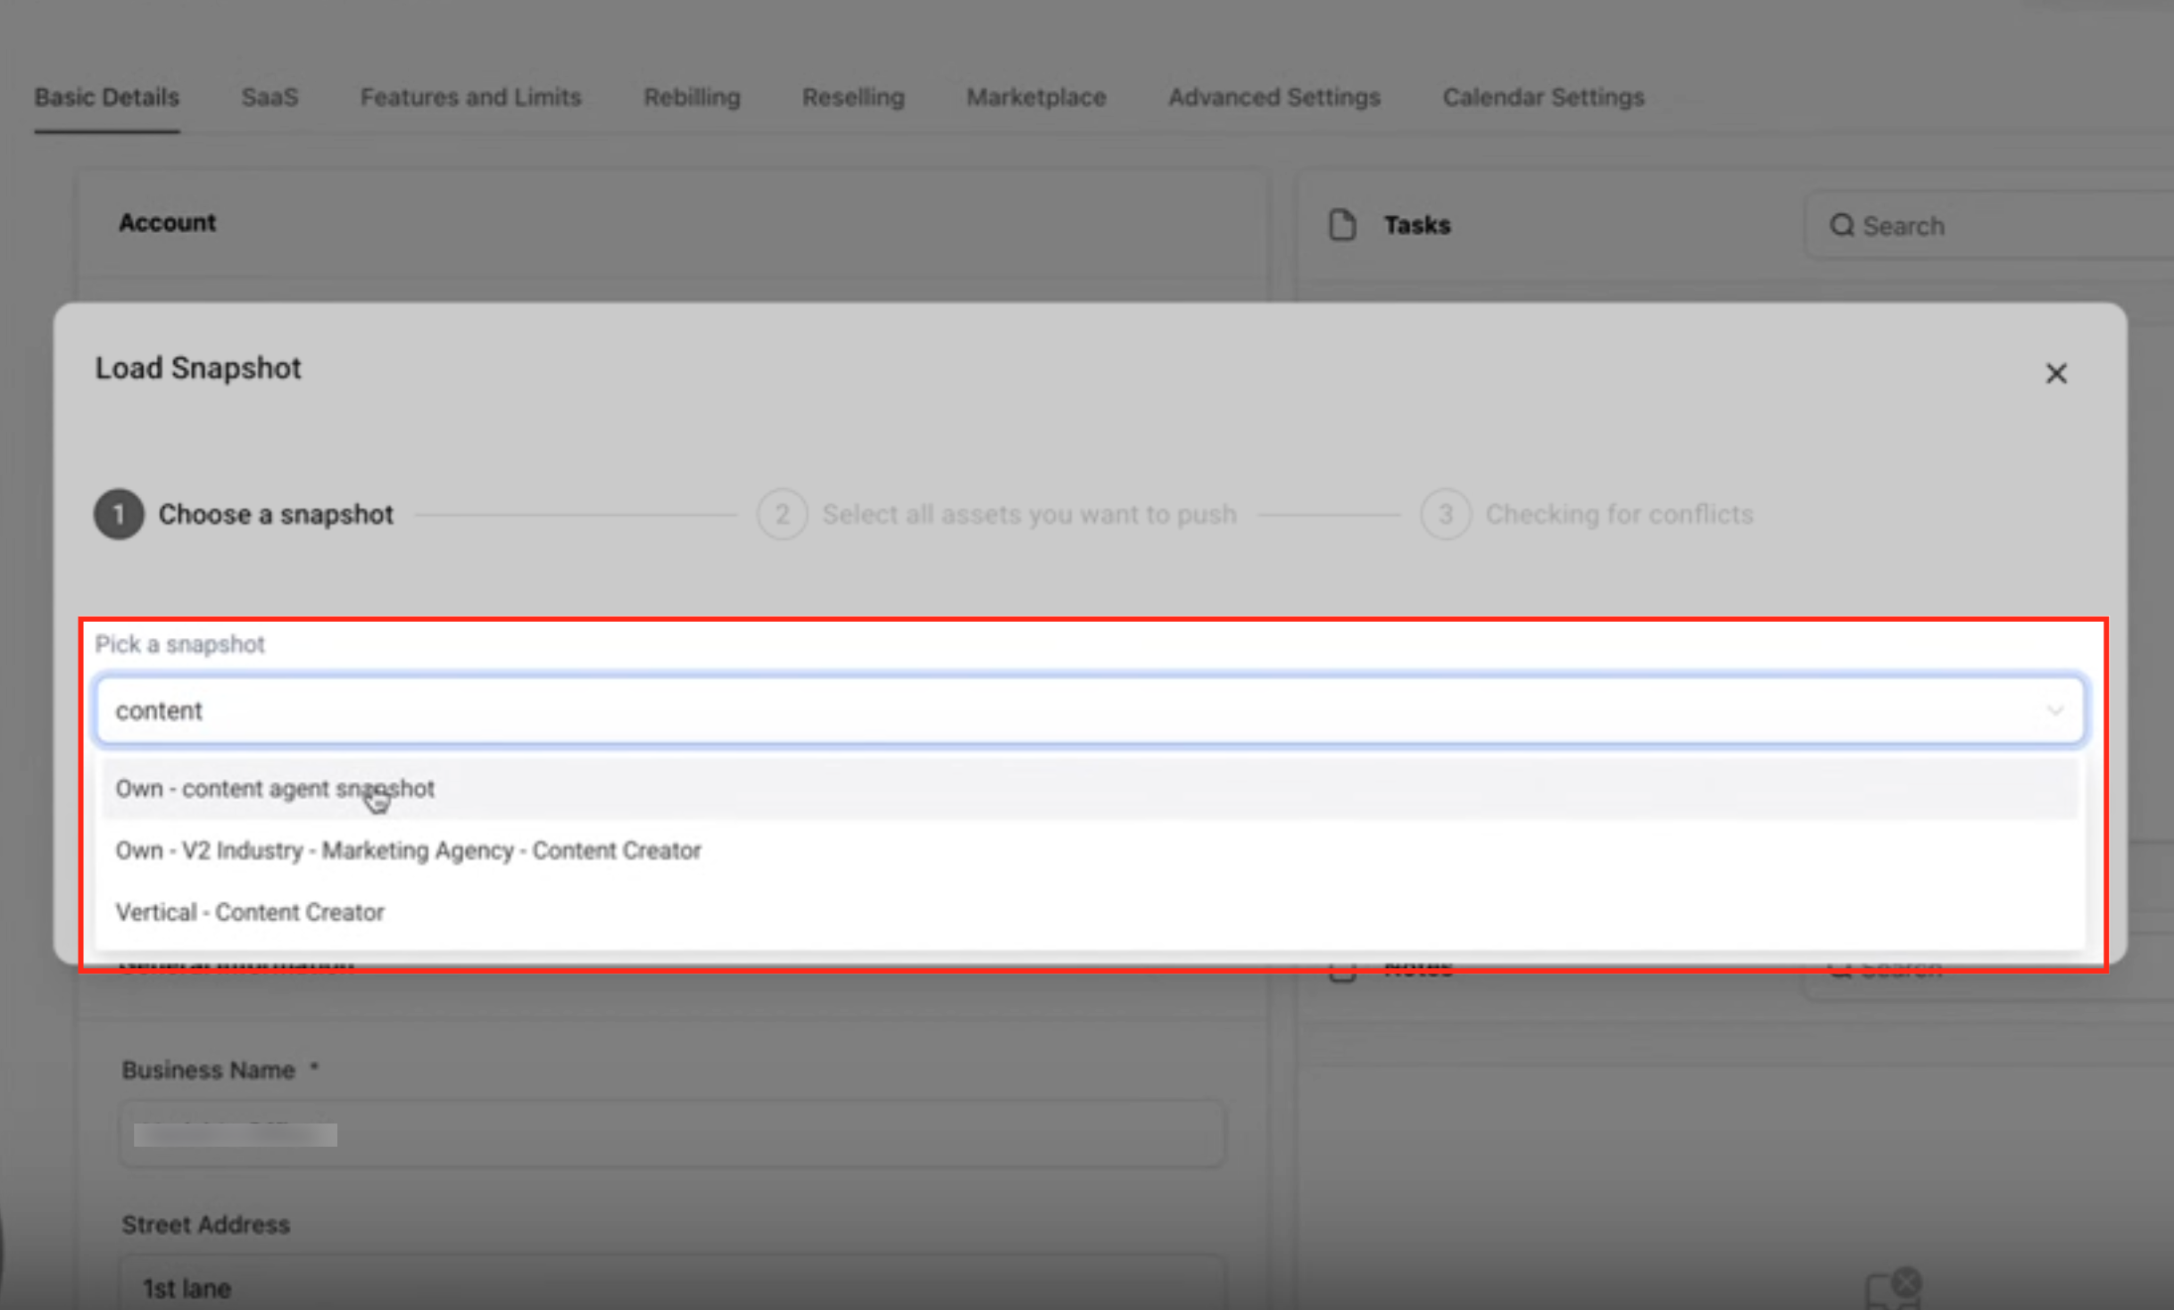This screenshot has width=2174, height=1310.
Task: Go to the Reselling tab
Action: click(x=852, y=97)
